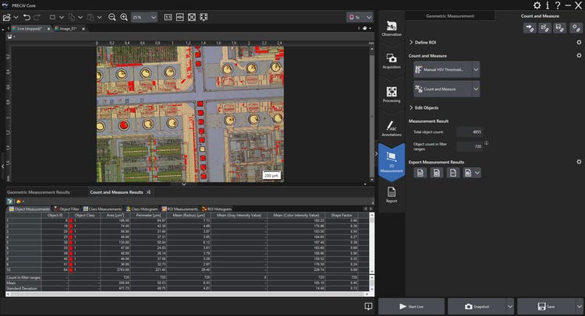Open the Processing module
This screenshot has height=316, width=585.
pos(392,94)
